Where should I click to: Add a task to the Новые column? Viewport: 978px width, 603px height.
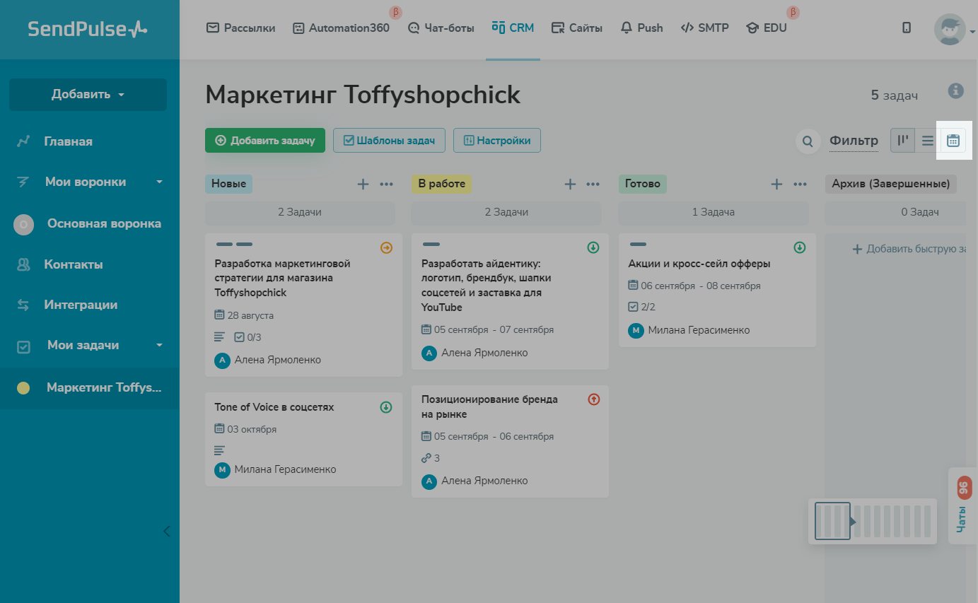point(363,185)
